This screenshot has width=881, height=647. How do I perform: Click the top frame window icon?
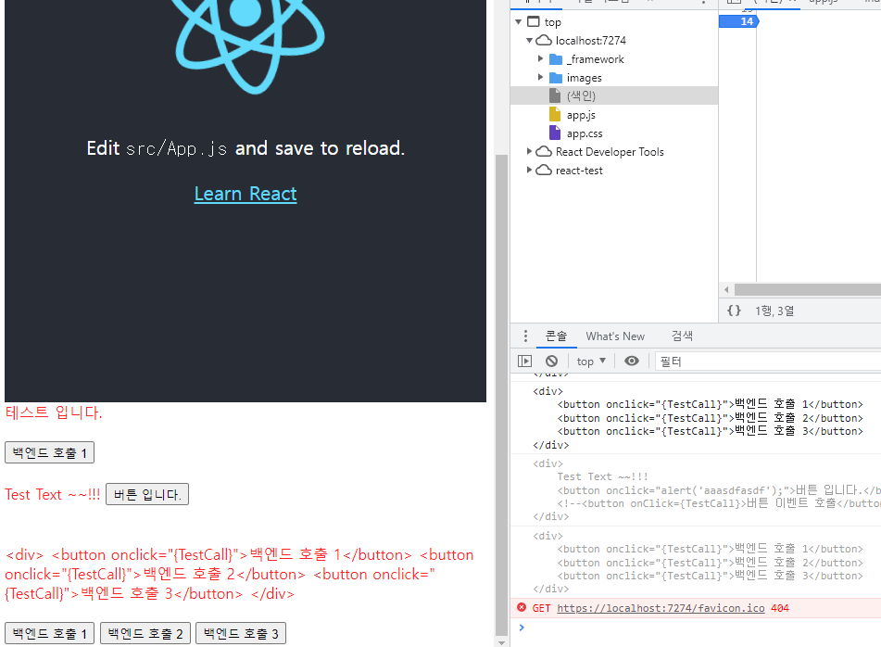pos(534,22)
